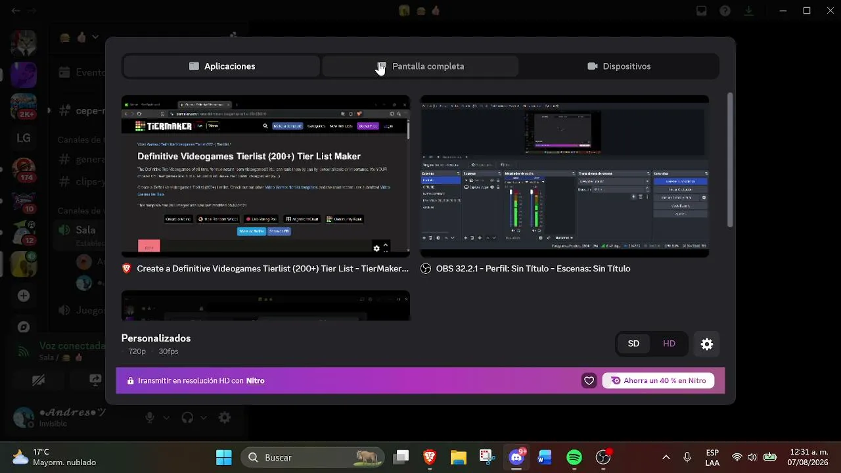
Task: Toggle microphone mute in the user panel
Action: (x=150, y=417)
